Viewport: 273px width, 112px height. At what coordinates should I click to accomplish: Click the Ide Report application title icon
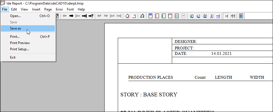(x=3, y=3)
